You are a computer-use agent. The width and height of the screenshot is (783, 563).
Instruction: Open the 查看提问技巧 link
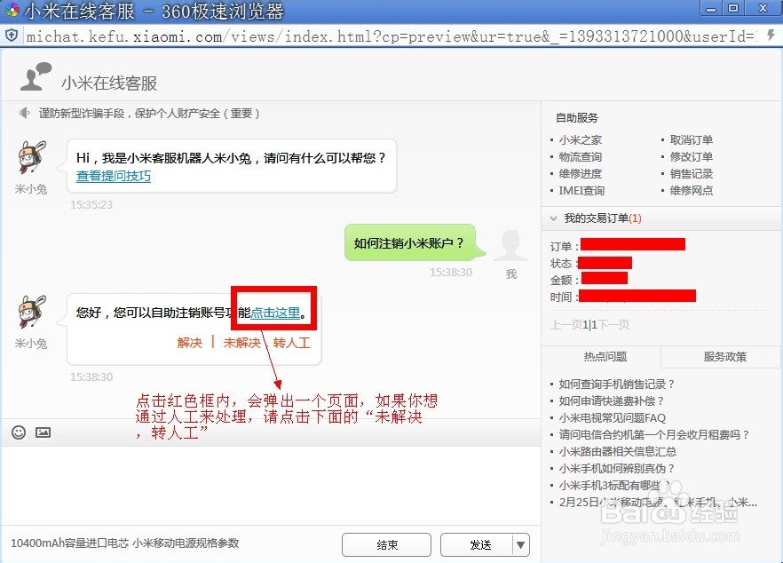114,176
